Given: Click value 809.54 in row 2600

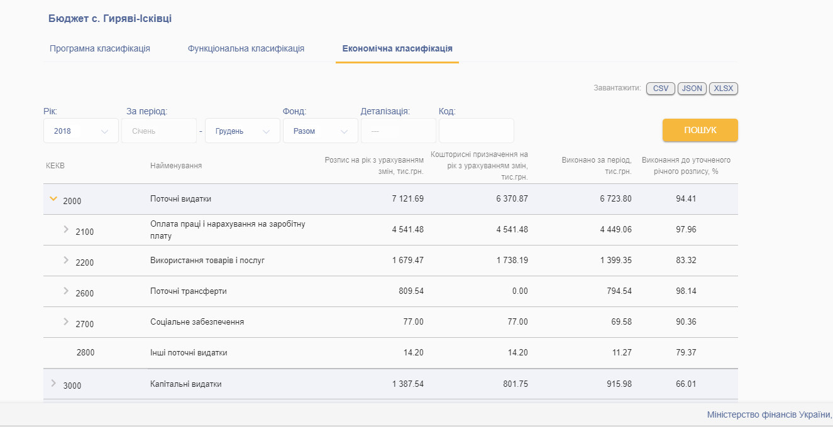Looking at the screenshot, I should click(x=412, y=291).
